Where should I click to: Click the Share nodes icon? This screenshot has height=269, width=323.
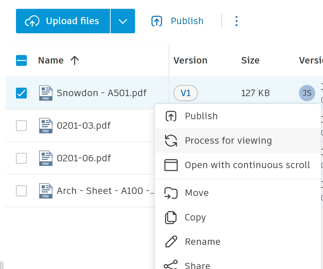click(x=171, y=265)
